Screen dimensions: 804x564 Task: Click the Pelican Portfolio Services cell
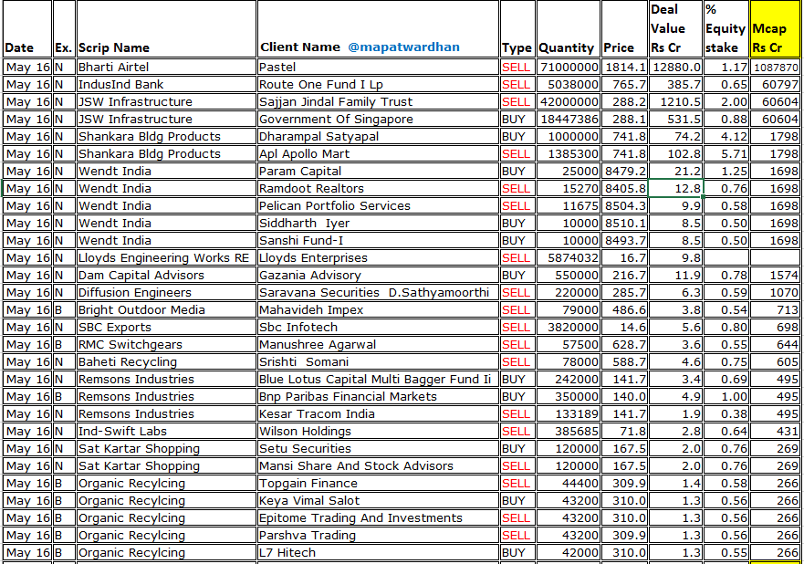[x=378, y=206]
